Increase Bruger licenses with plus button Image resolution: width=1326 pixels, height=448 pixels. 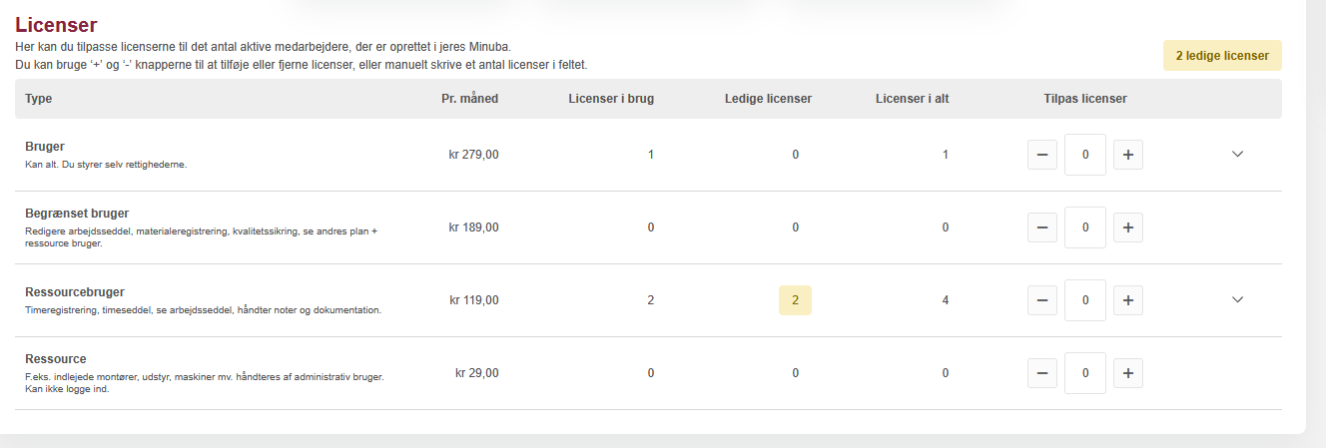1127,155
